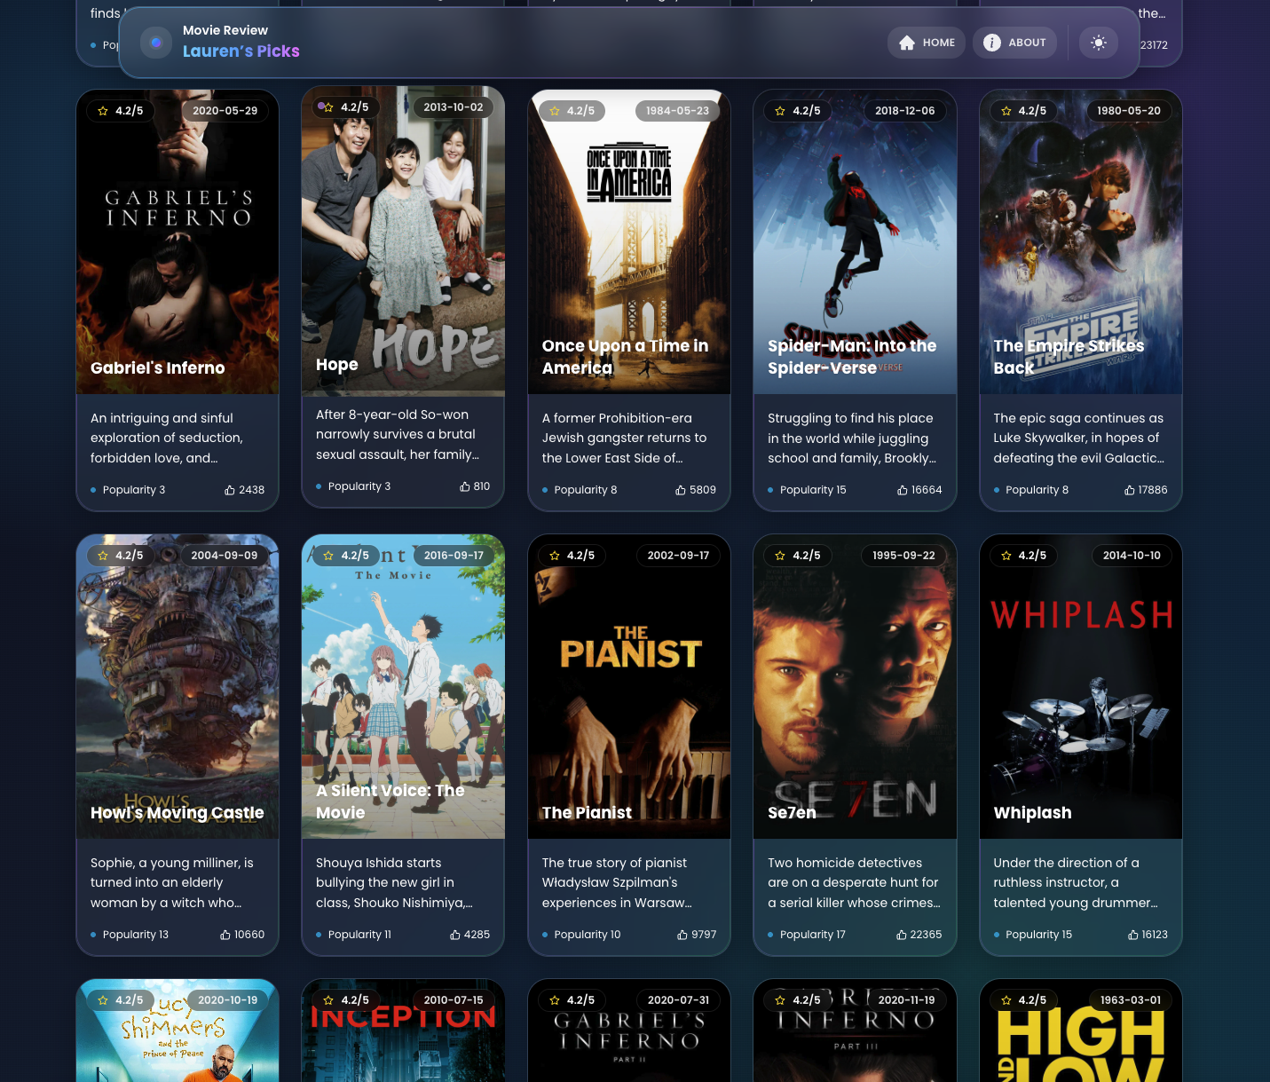
Task: Click the 2002-09-17 date badge on The Pianist
Action: (x=678, y=556)
